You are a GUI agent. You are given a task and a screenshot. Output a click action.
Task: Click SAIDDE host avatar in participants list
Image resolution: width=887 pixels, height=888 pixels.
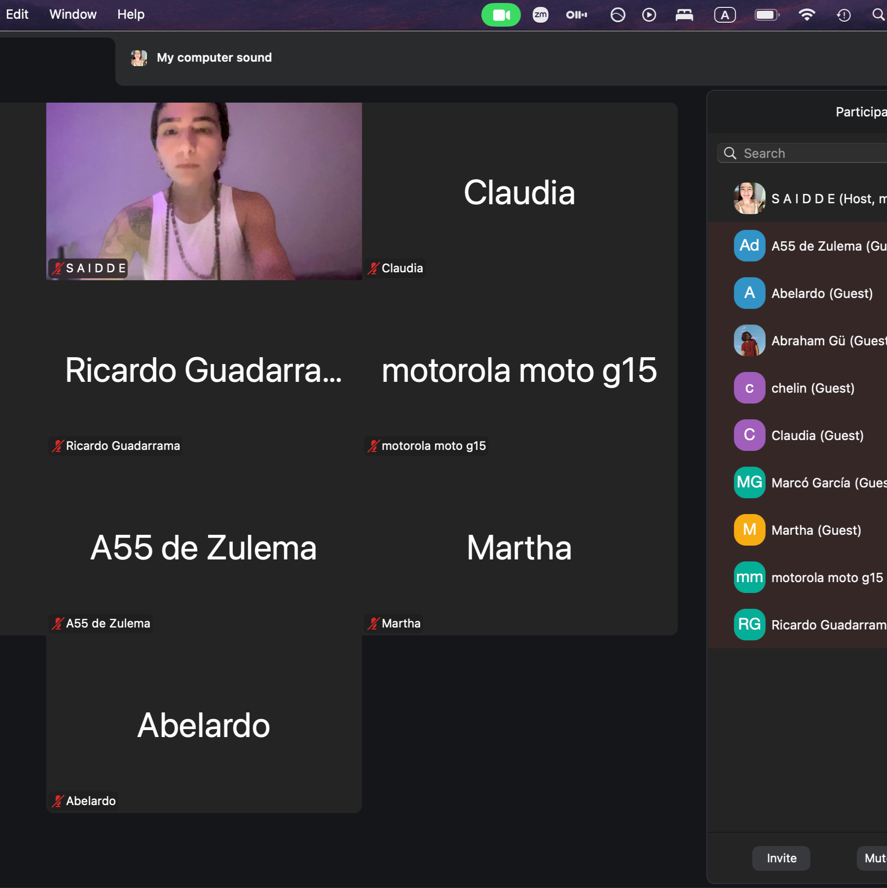point(749,198)
